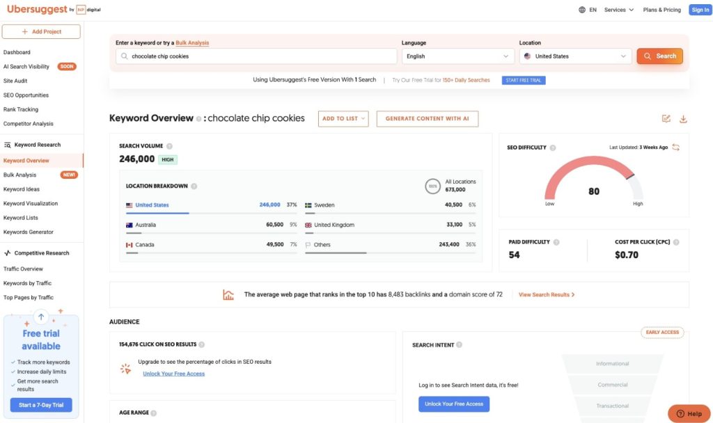Open SEO Opportunities in sidebar

tap(26, 95)
